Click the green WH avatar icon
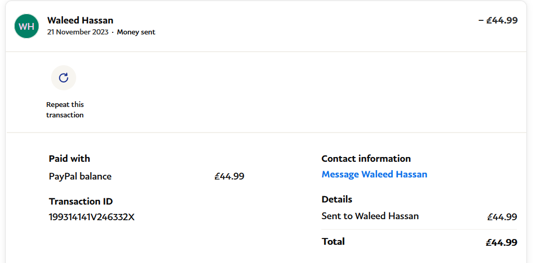 (27, 26)
